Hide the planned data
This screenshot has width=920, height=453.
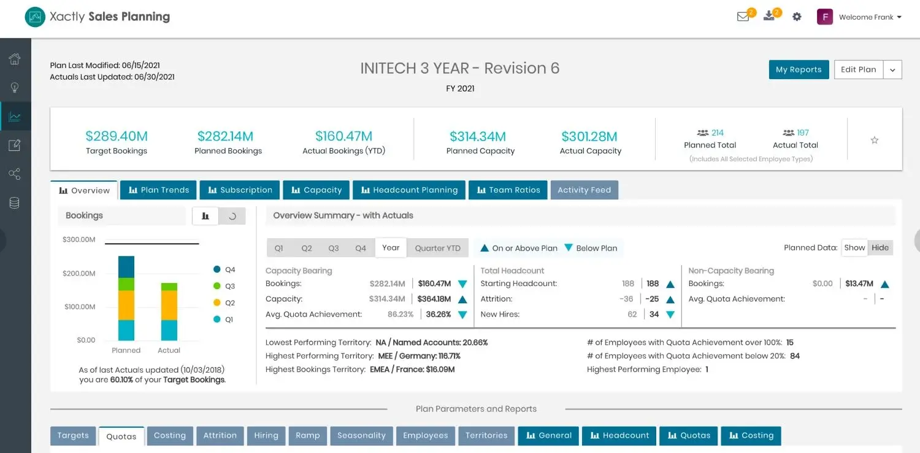(880, 247)
